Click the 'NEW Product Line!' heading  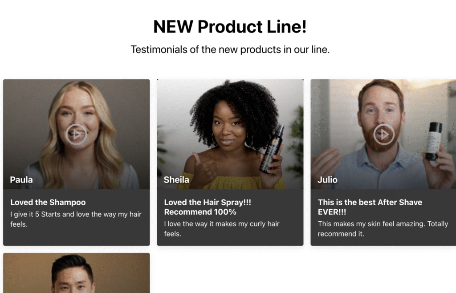point(230,27)
